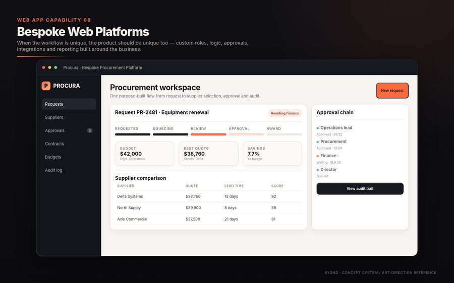Select the Sourcing stage progress bar

click(171, 134)
